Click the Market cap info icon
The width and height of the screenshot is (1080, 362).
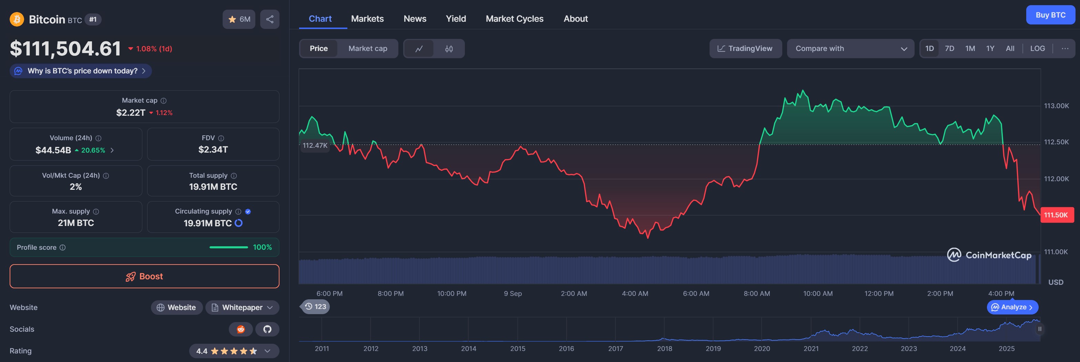click(163, 101)
